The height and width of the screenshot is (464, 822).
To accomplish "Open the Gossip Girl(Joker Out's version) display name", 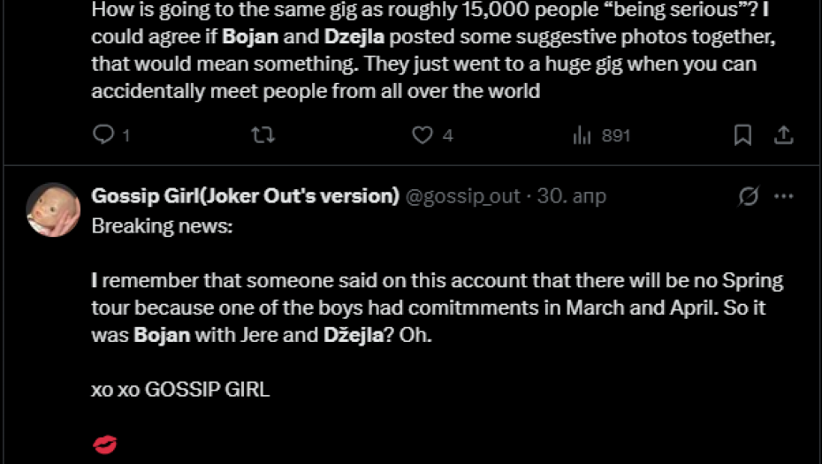I will point(245,196).
